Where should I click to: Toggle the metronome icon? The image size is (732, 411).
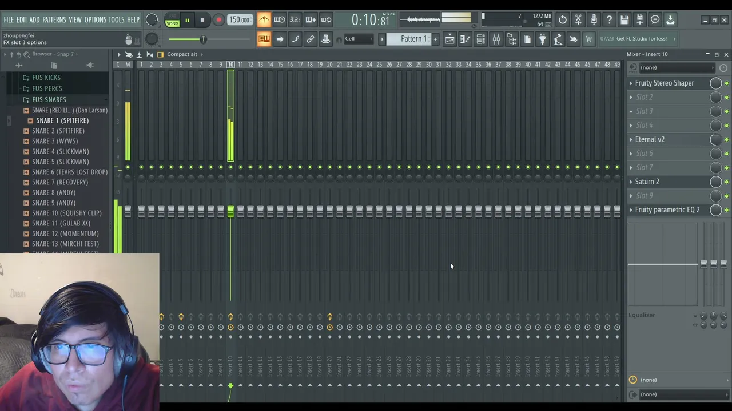coord(264,20)
